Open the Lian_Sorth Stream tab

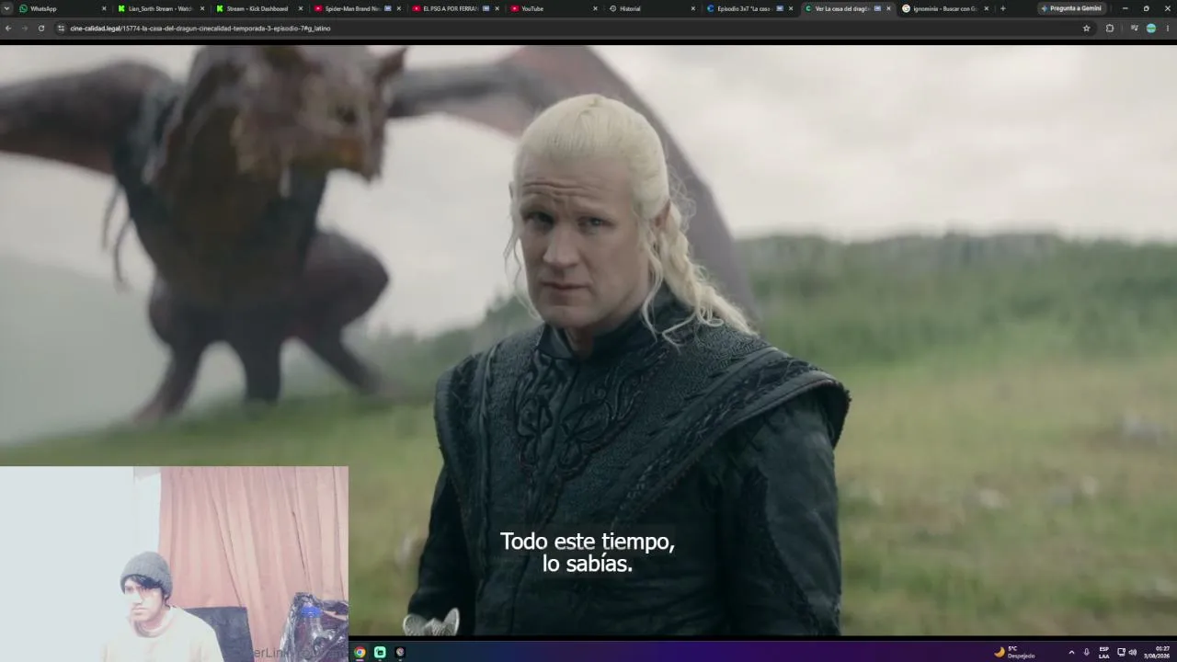coord(160,8)
